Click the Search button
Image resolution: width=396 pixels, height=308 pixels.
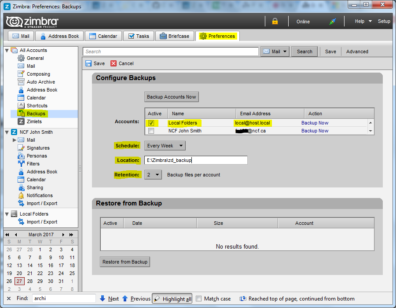pyautogui.click(x=304, y=51)
